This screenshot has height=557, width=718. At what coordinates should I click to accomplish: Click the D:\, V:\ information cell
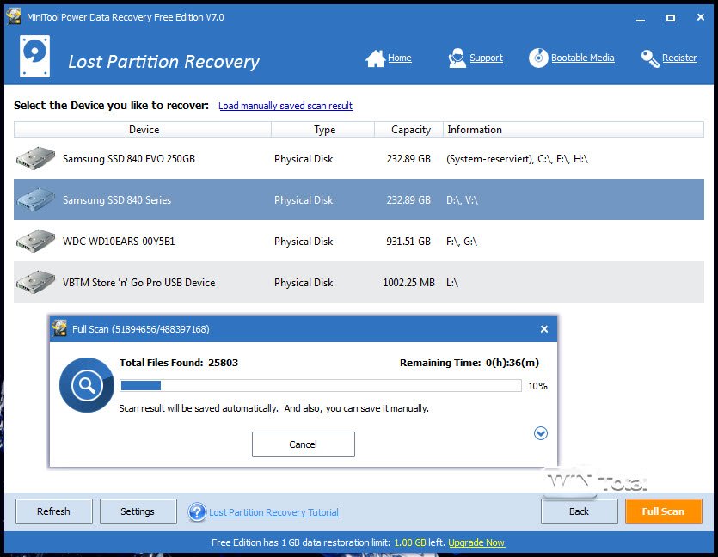click(462, 200)
